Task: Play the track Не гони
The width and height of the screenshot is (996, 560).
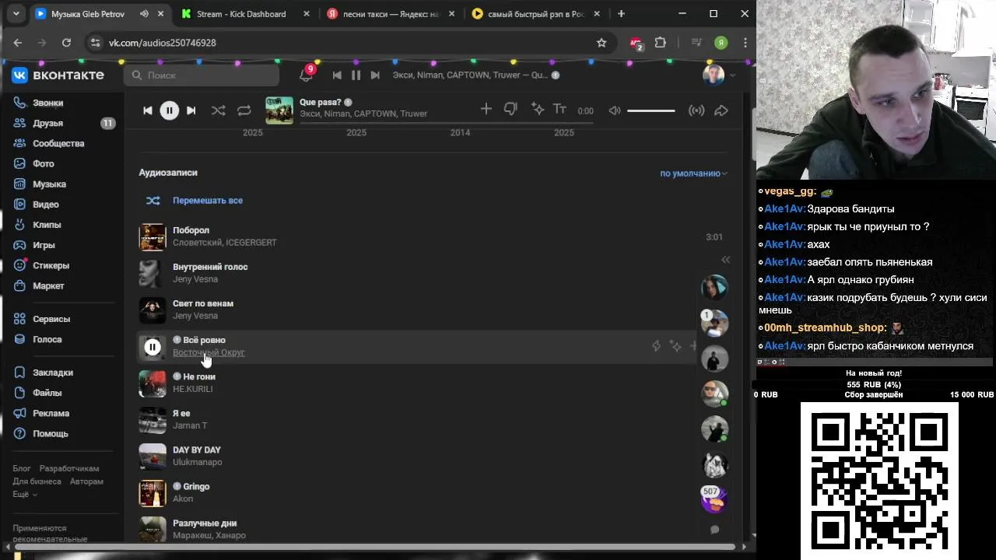Action: 153,383
